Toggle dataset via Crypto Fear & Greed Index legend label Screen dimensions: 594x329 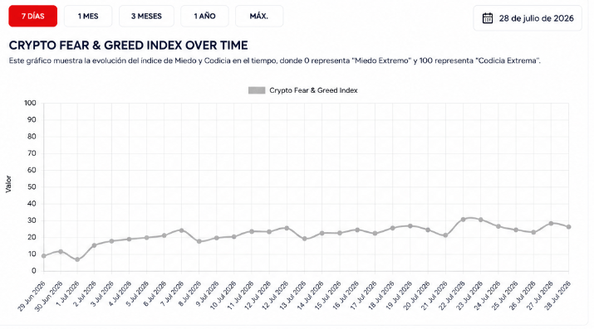click(x=313, y=90)
